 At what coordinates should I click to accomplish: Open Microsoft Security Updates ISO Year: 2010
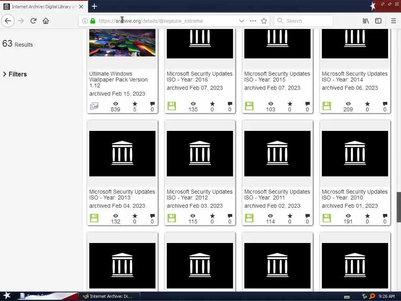coord(354,194)
